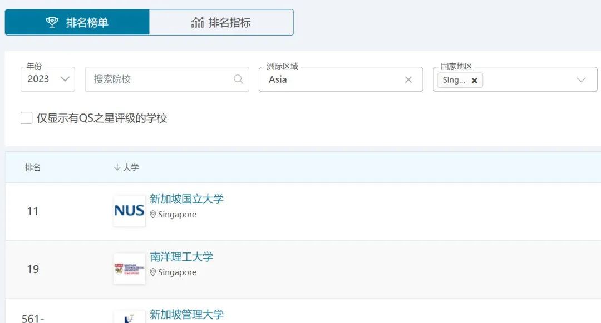Focus the 搜索院校 search field

[167, 79]
